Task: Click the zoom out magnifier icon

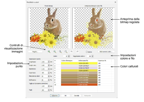Action: [x=55, y=52]
